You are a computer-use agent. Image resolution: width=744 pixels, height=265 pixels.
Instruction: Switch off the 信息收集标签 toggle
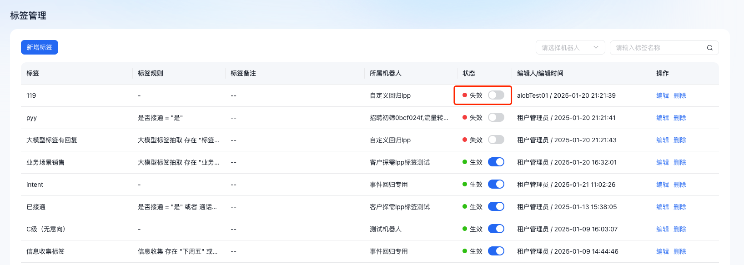tap(496, 251)
